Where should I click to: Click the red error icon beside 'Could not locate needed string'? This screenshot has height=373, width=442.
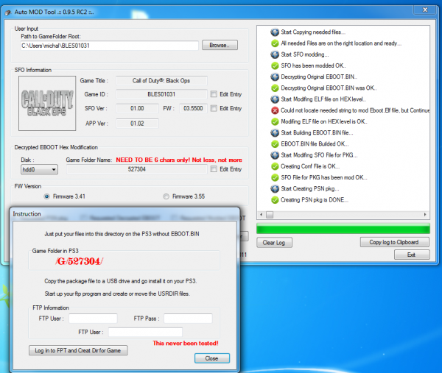point(275,110)
